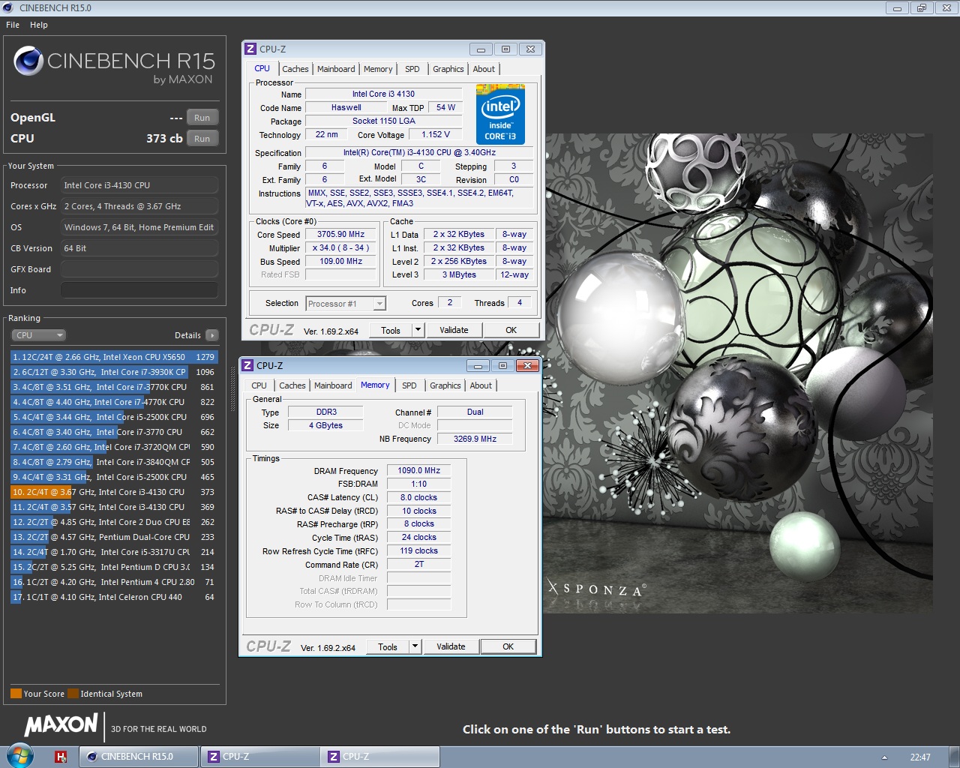Select ranking row Core i7-3930K
960x768 pixels.
pyautogui.click(x=114, y=372)
